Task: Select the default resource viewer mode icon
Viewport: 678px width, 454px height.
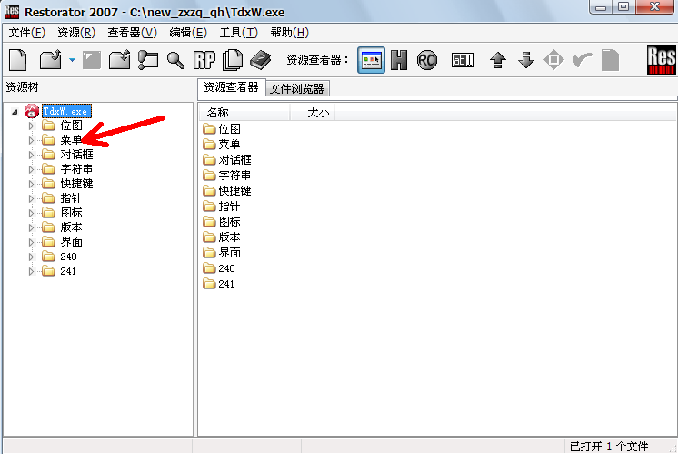Action: coord(372,60)
